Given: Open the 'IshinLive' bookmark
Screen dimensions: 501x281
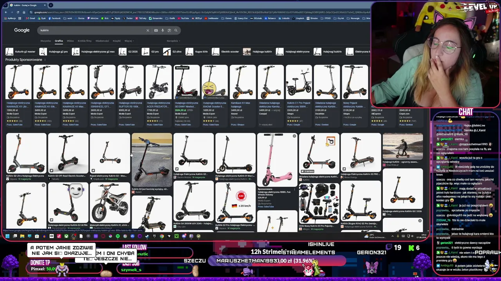Looking at the screenshot, I should tap(93, 18).
